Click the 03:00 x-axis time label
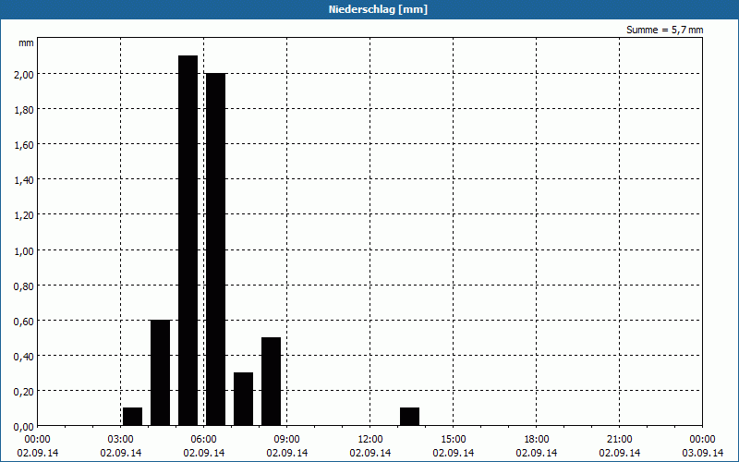The width and height of the screenshot is (739, 462). tap(121, 440)
